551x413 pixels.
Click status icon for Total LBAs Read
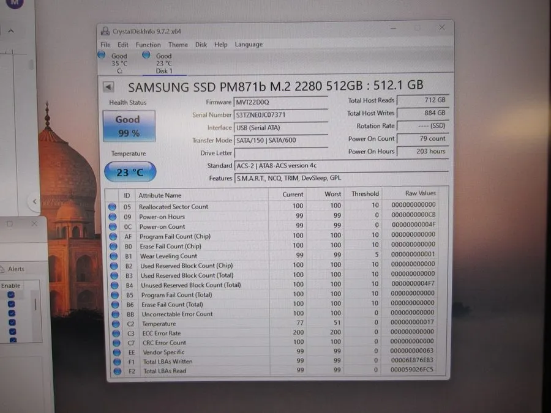pos(118,371)
